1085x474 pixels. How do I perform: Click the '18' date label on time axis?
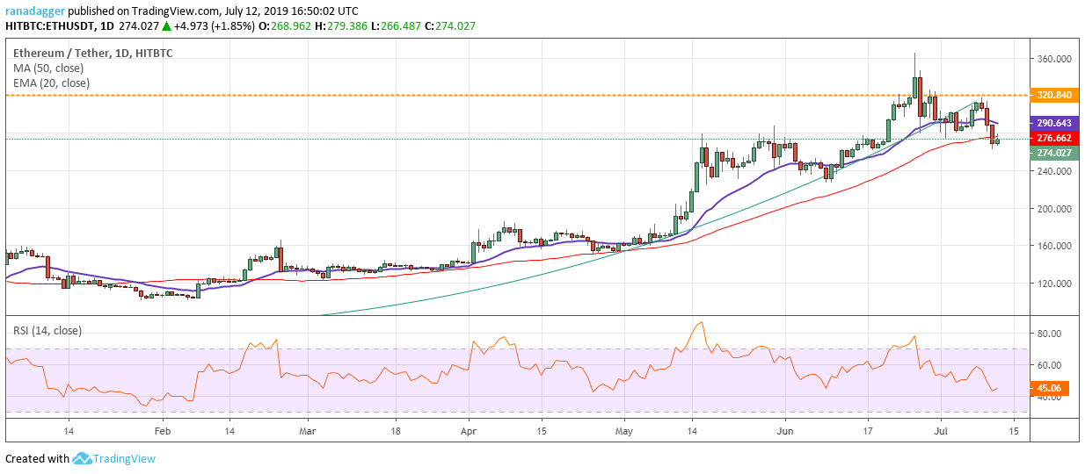(x=396, y=432)
